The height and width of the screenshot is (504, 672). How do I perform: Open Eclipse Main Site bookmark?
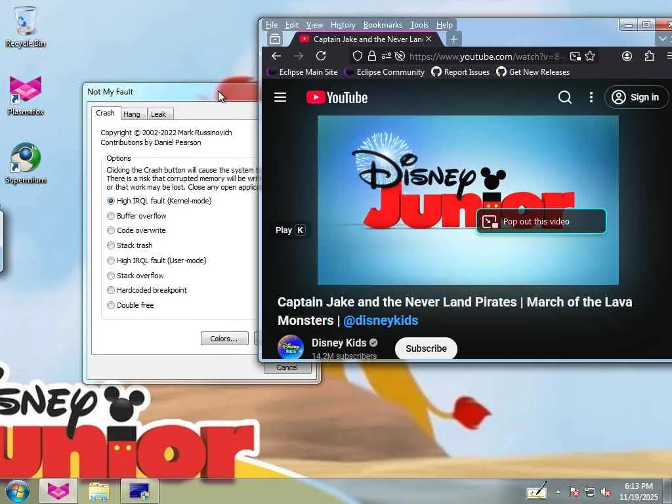click(303, 72)
